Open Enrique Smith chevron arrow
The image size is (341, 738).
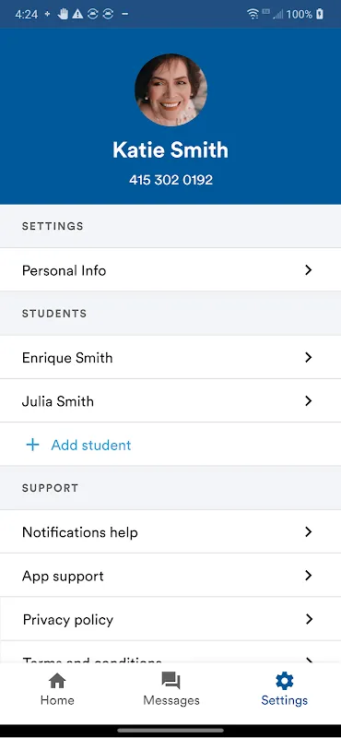point(308,357)
